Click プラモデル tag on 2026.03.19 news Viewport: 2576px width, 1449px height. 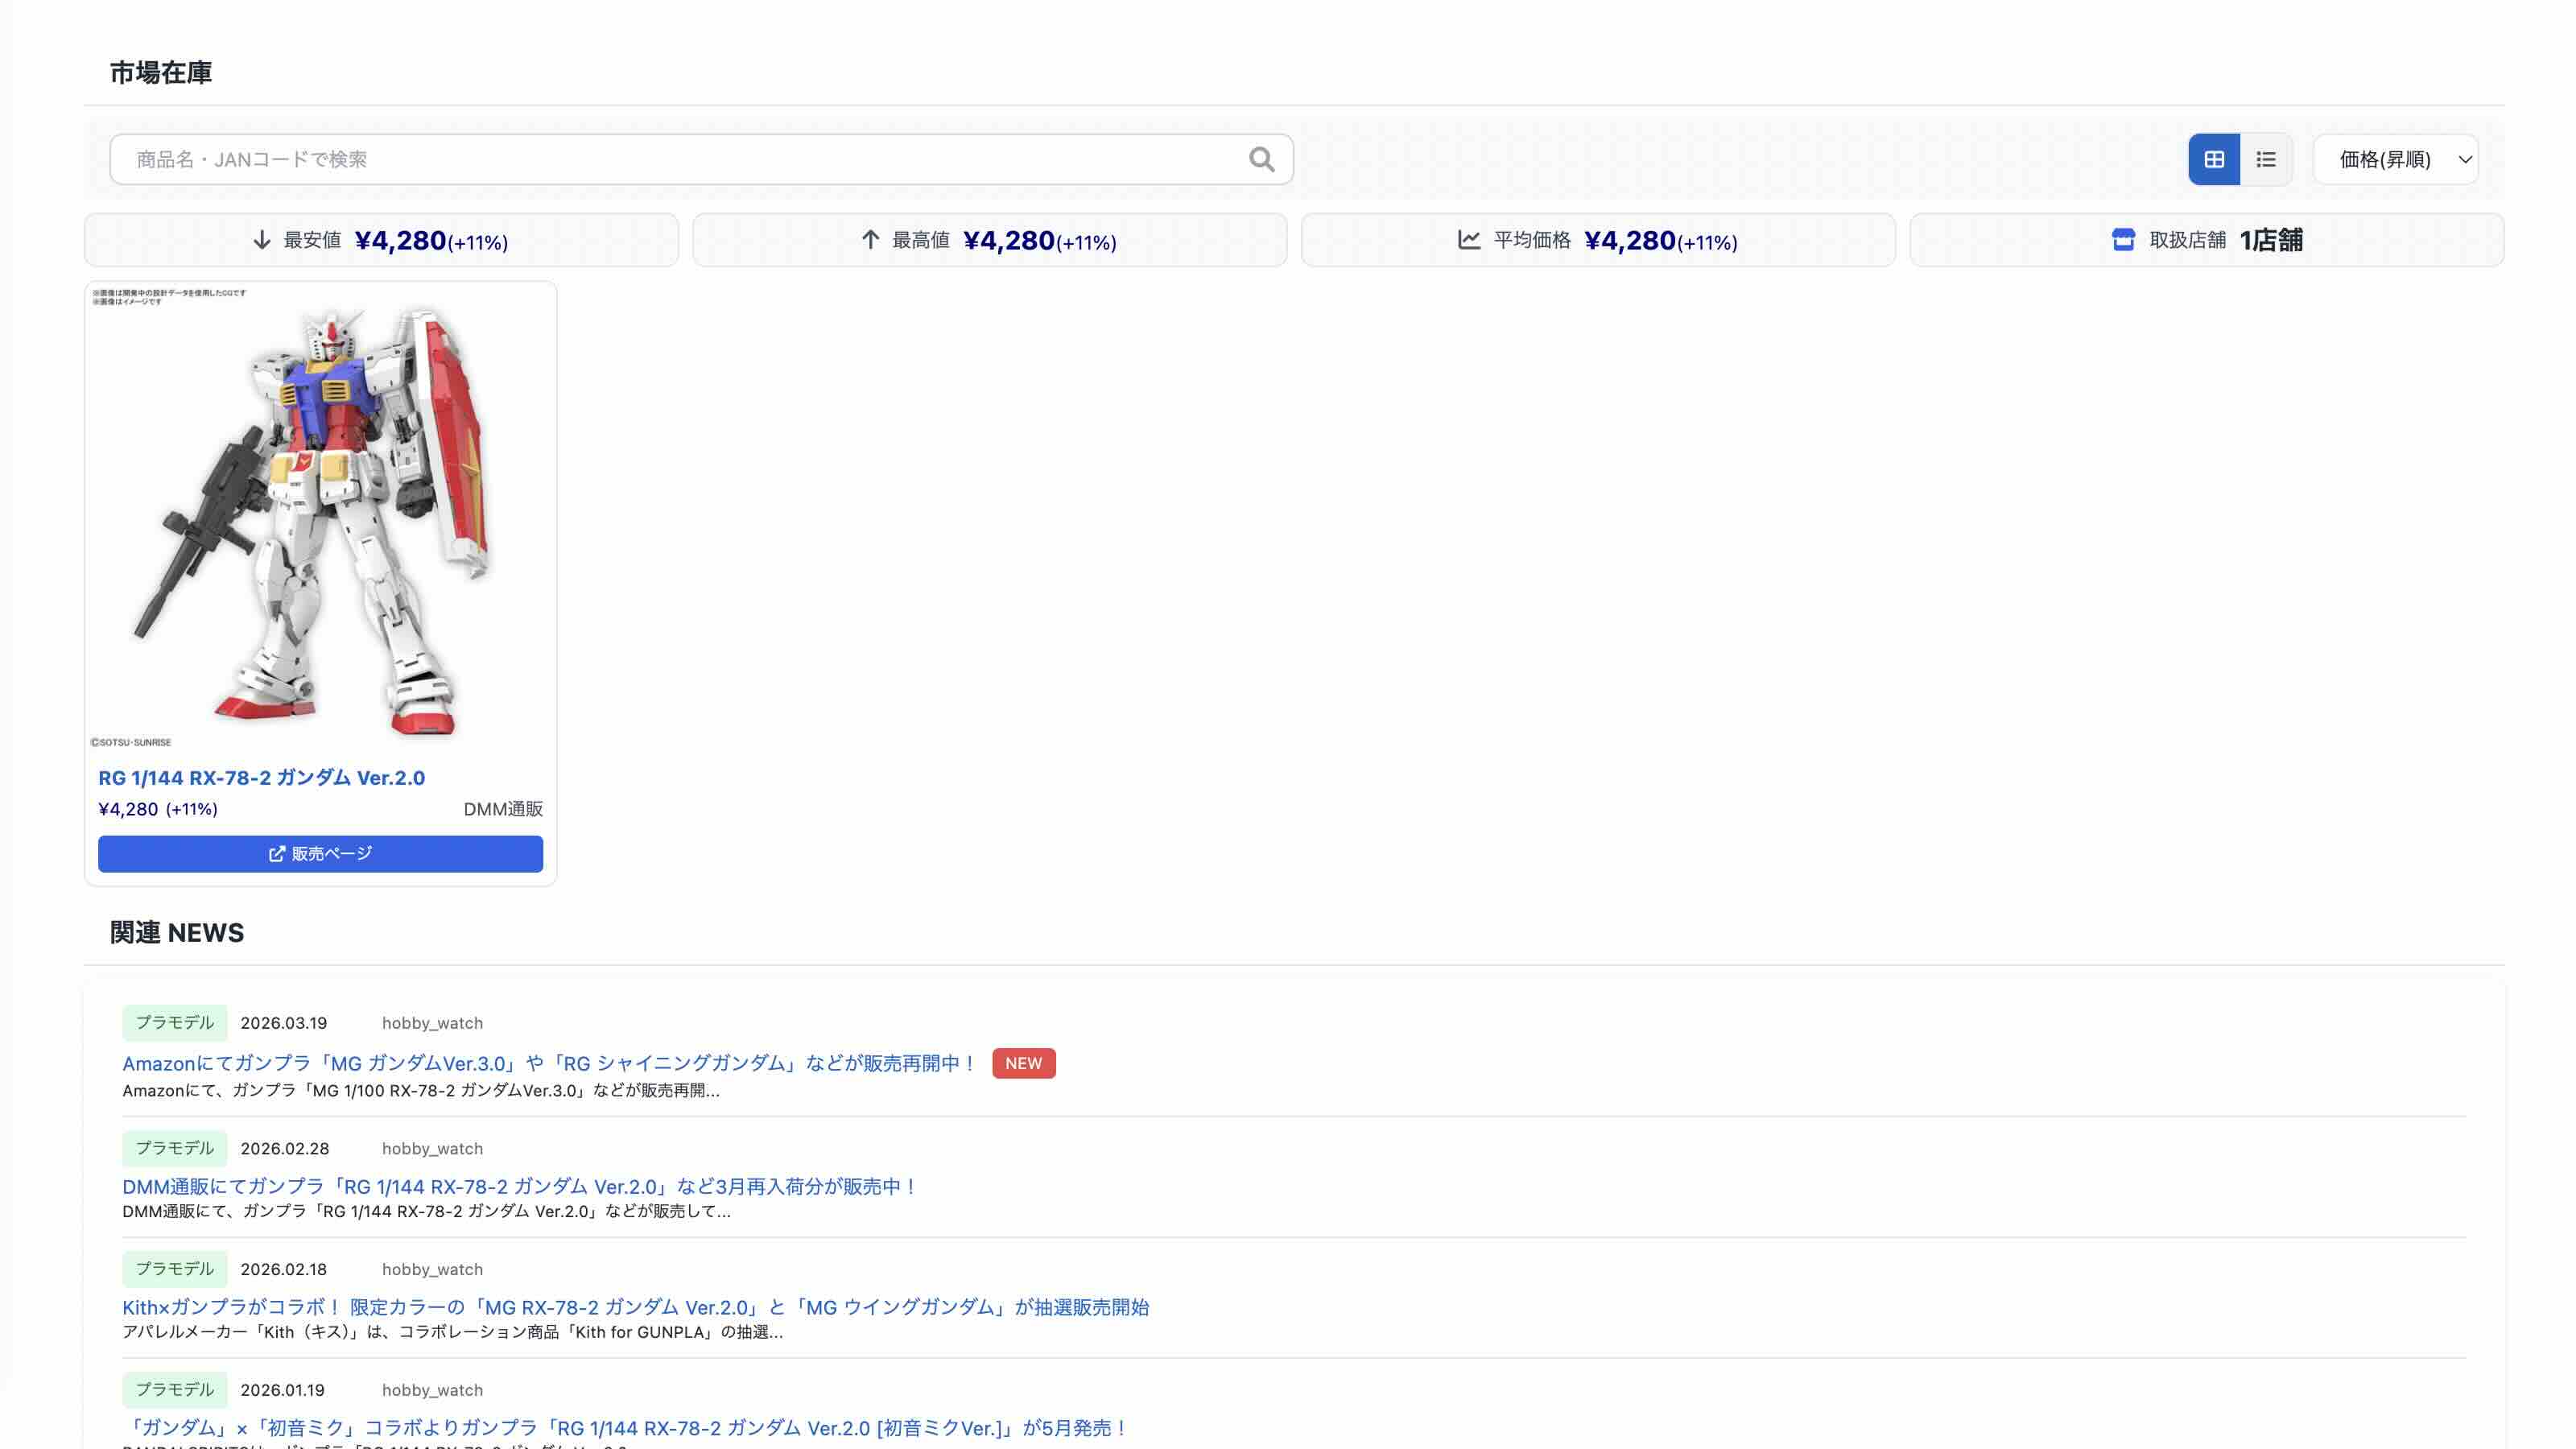(x=175, y=1023)
